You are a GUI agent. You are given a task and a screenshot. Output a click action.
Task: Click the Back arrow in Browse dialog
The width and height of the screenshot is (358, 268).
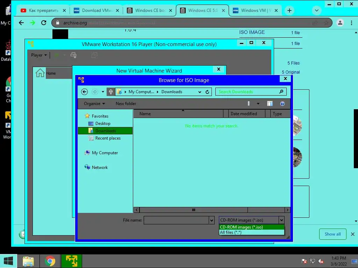(x=85, y=92)
